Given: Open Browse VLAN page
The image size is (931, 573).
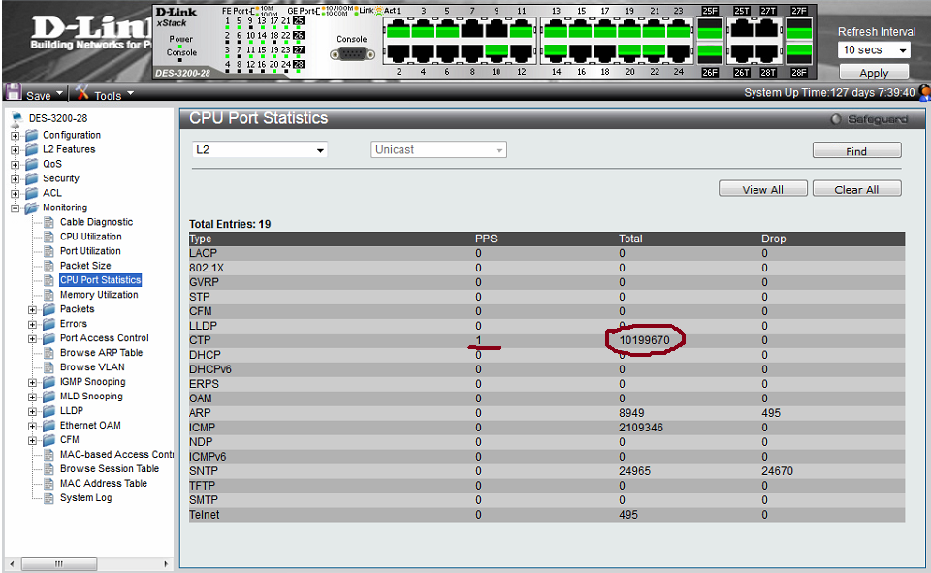Looking at the screenshot, I should [x=92, y=366].
